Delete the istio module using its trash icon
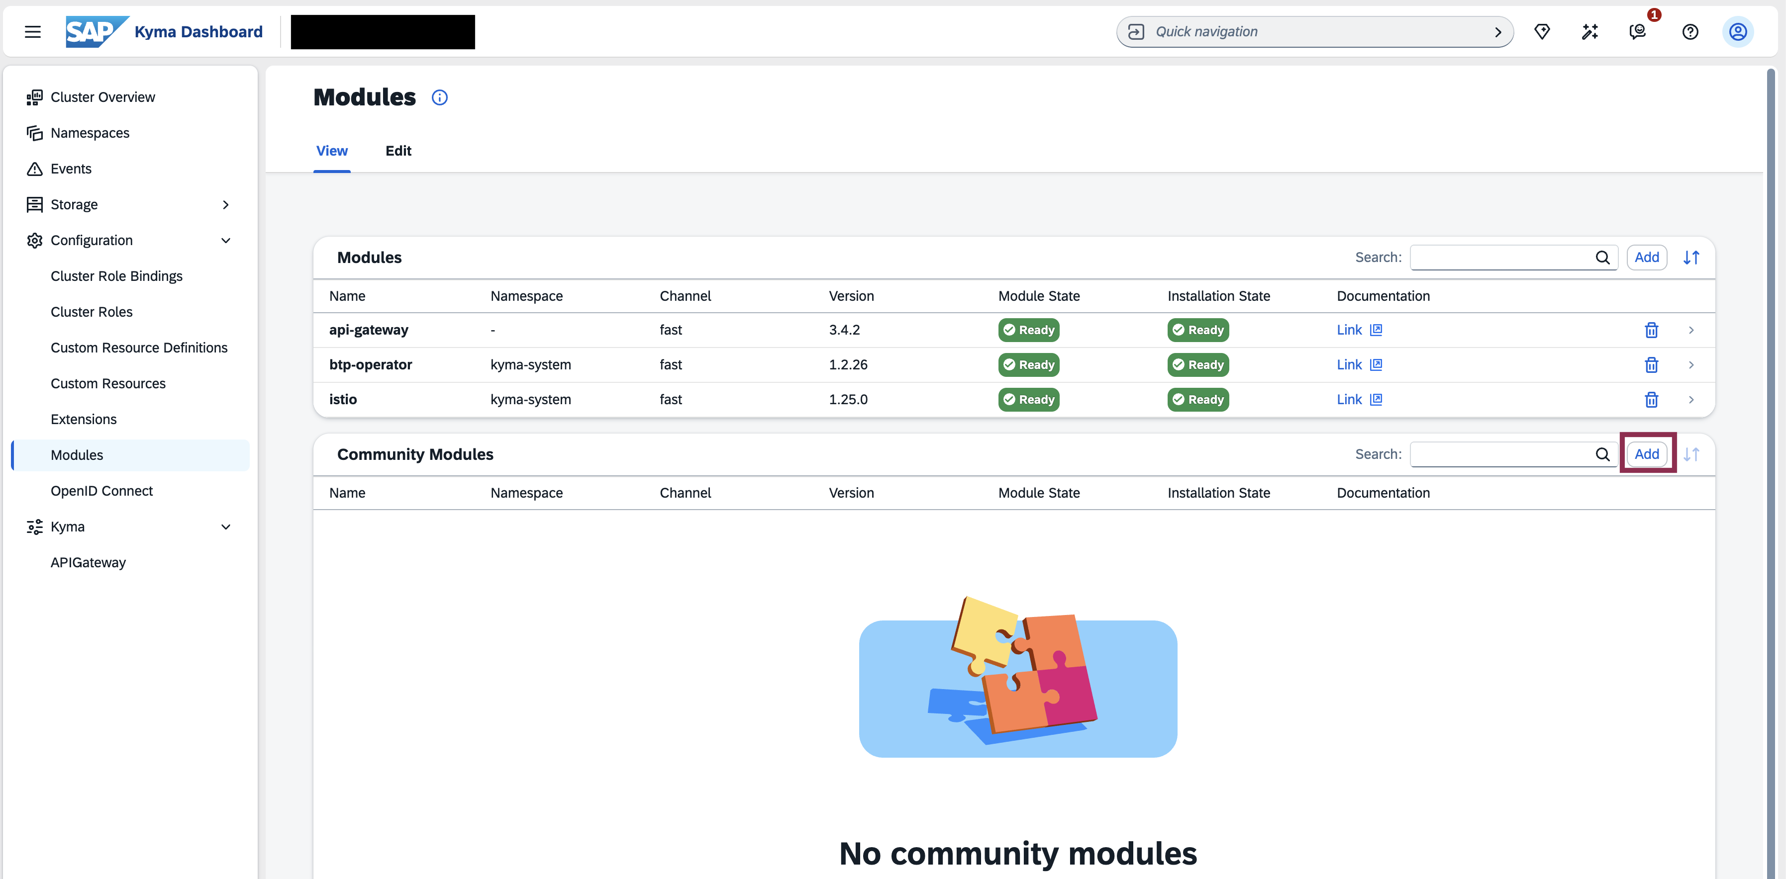The height and width of the screenshot is (879, 1786). coord(1651,399)
